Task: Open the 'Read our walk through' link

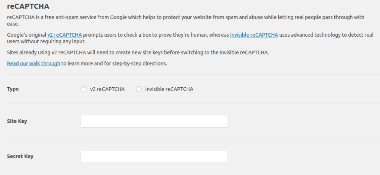Action: coord(33,63)
